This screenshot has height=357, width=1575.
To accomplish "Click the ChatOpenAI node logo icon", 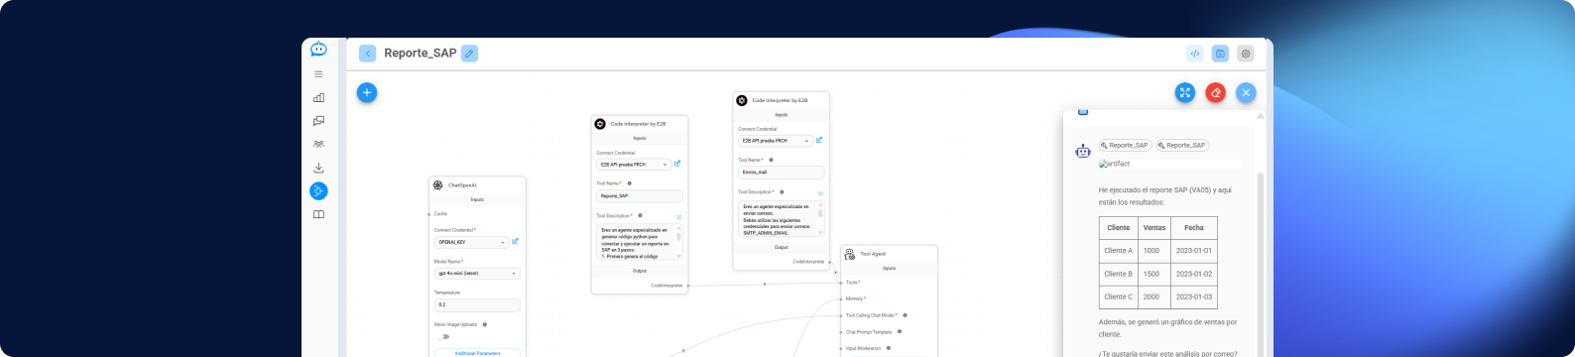I will coord(438,185).
